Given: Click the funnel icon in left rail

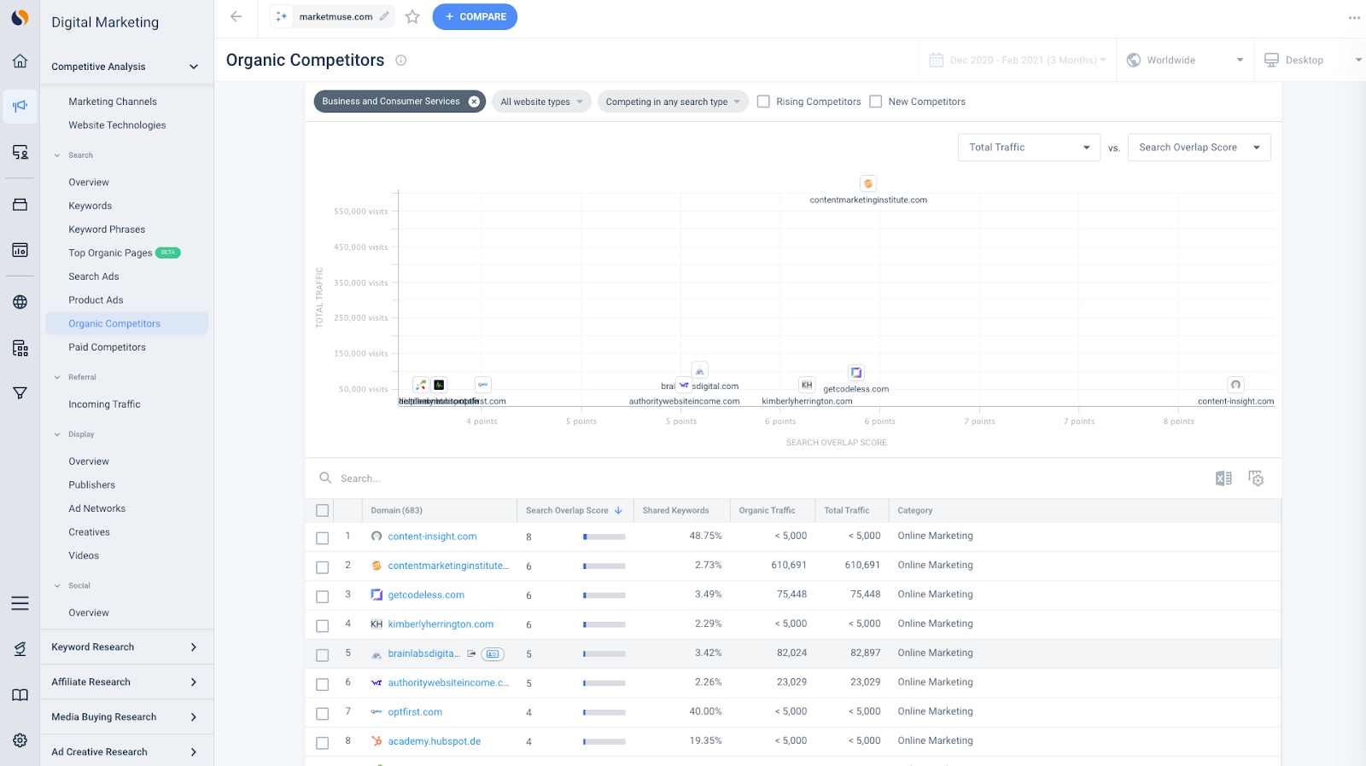Looking at the screenshot, I should (x=20, y=393).
